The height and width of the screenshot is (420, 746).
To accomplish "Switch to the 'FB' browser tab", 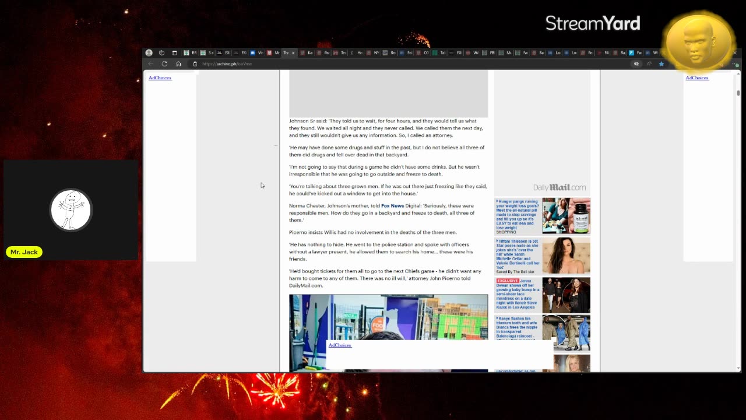I will tap(488, 52).
